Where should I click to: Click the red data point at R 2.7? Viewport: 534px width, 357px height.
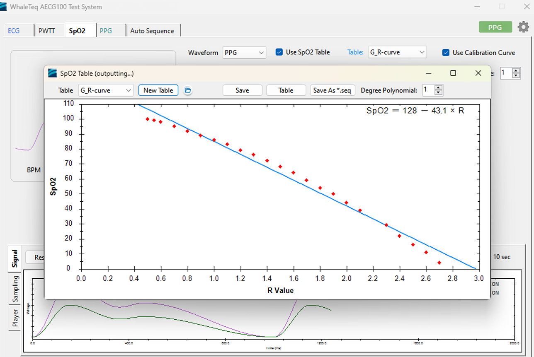click(439, 263)
